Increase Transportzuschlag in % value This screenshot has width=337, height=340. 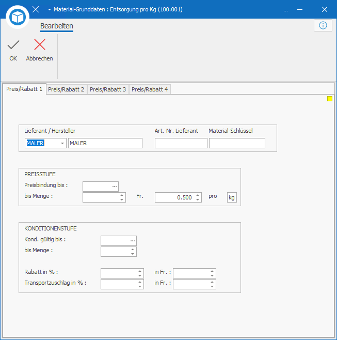coord(140,282)
